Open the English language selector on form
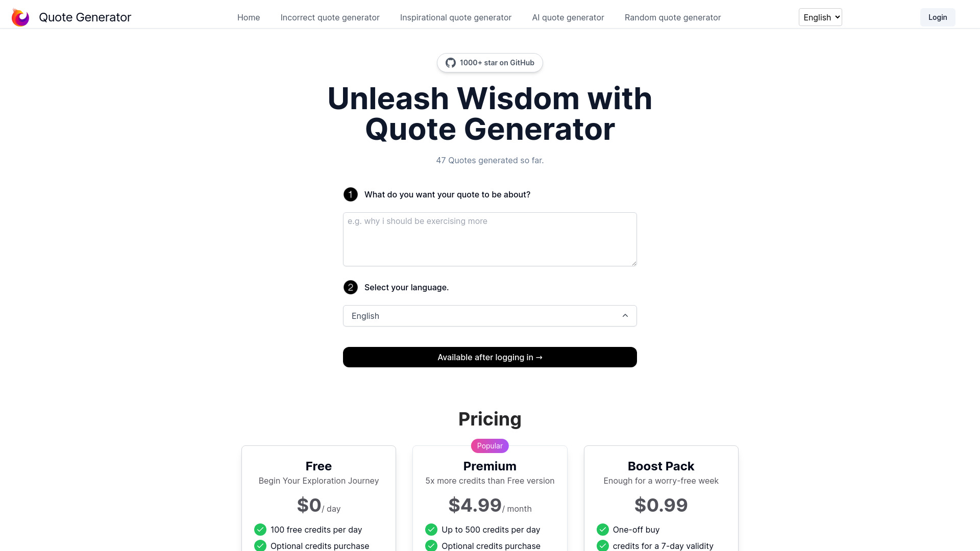 point(489,315)
